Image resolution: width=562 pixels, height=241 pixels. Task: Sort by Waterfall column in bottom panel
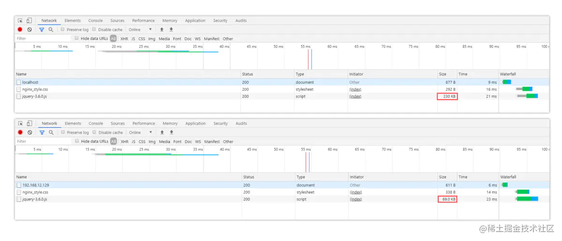click(x=524, y=177)
